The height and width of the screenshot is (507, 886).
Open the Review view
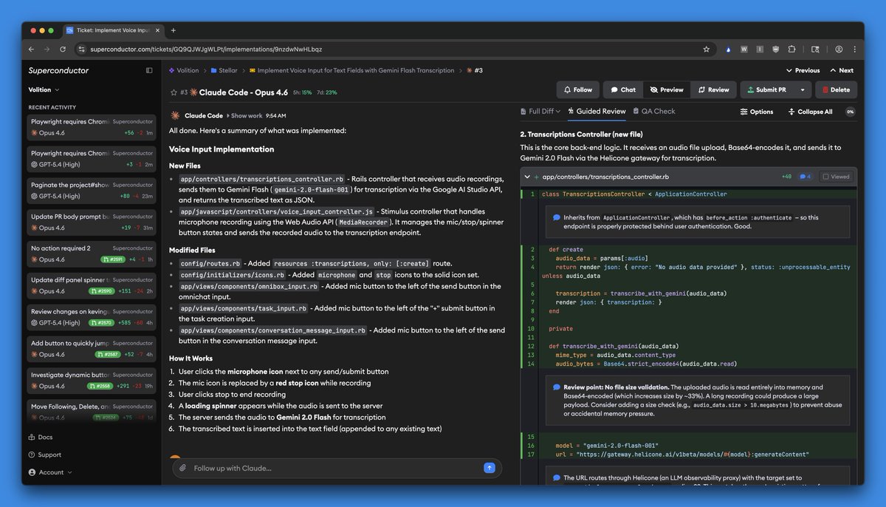[713, 89]
